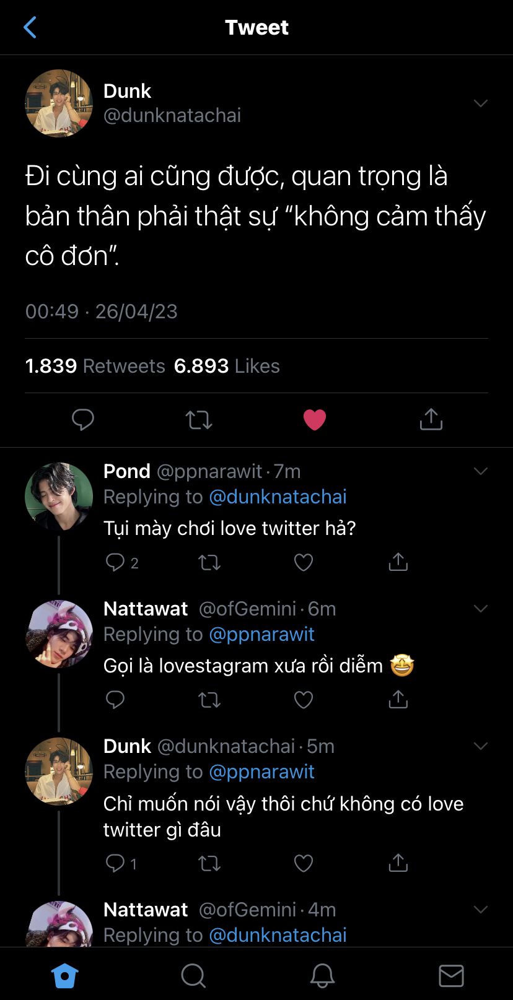Open the @dunknatachai mention link in Pond's reply
Viewport: 513px width, 1000px height.
pos(278,497)
